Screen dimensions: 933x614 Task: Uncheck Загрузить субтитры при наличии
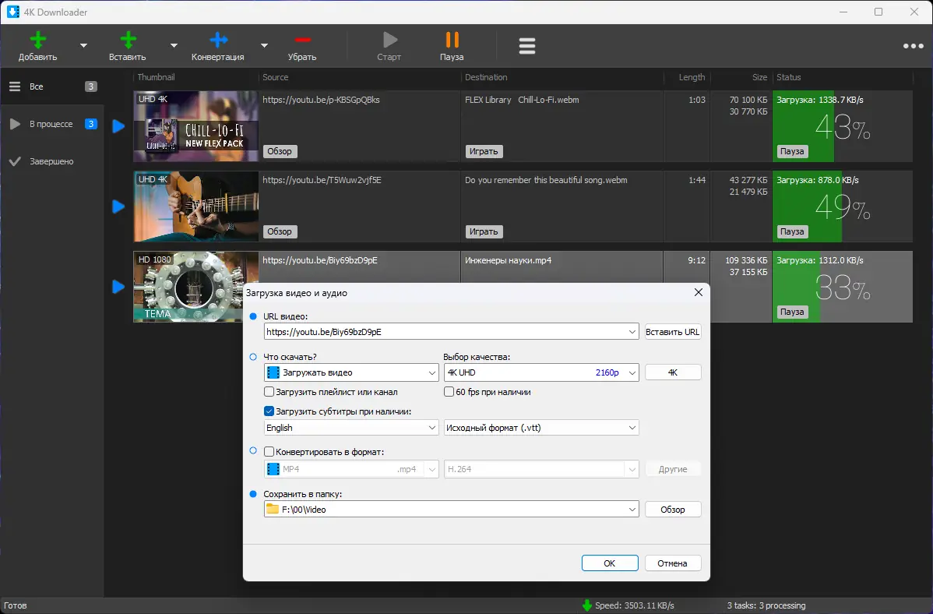pyautogui.click(x=269, y=411)
